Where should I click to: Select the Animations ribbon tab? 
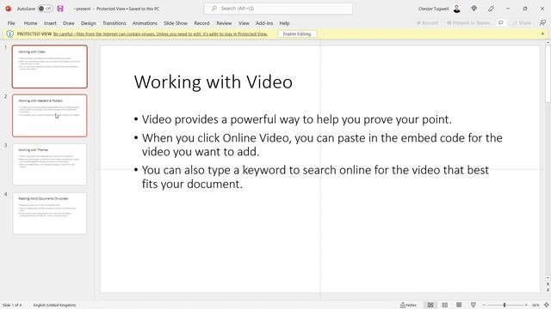pyautogui.click(x=145, y=23)
